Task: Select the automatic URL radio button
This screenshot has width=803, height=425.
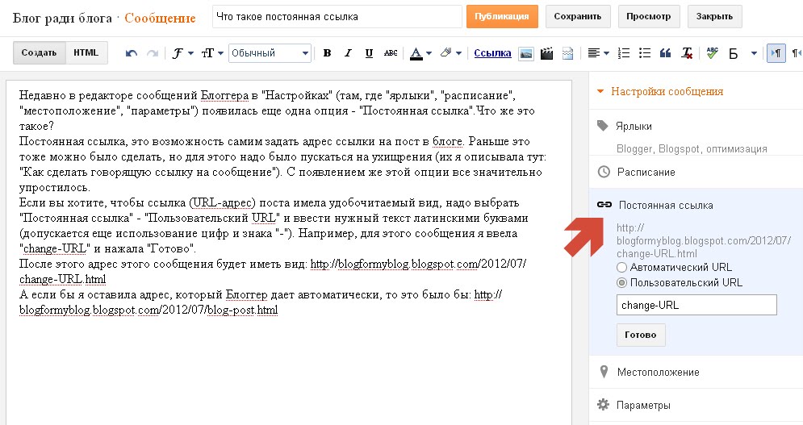Action: [621, 267]
